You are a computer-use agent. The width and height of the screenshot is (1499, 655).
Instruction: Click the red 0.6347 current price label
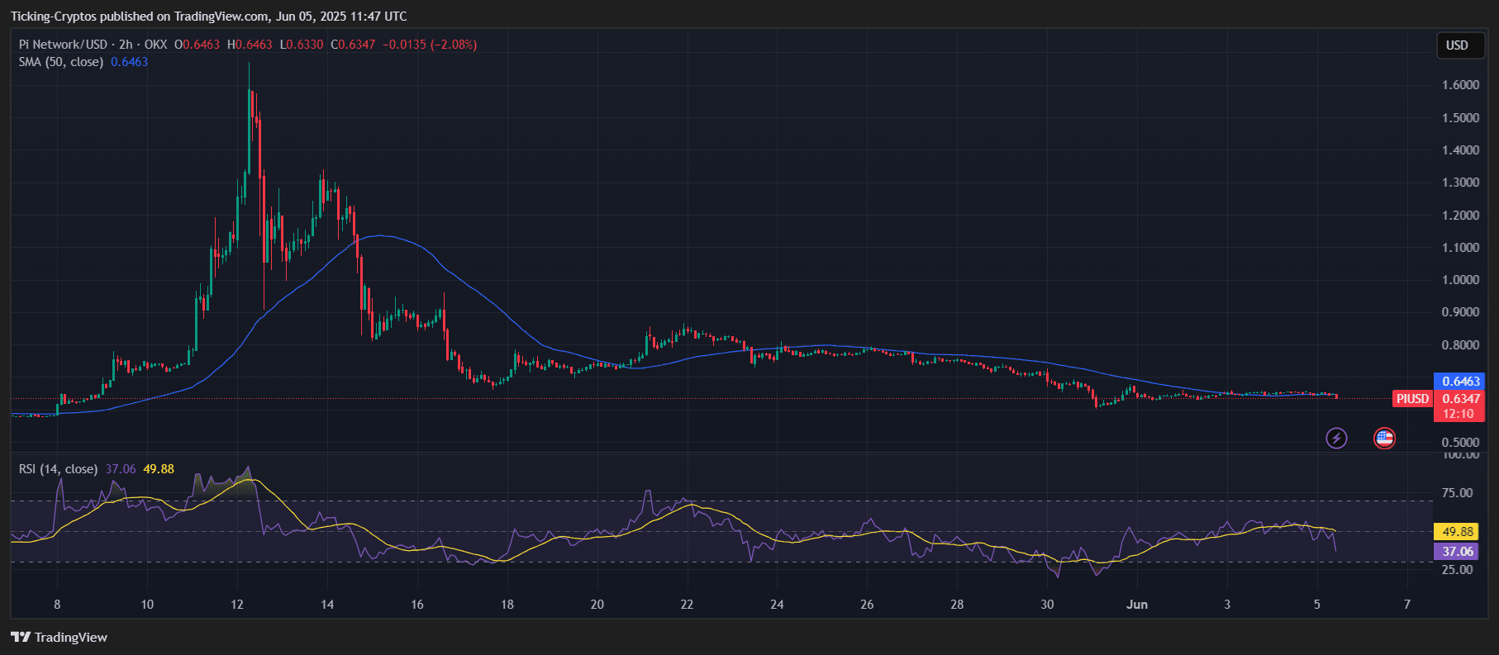pyautogui.click(x=1460, y=399)
